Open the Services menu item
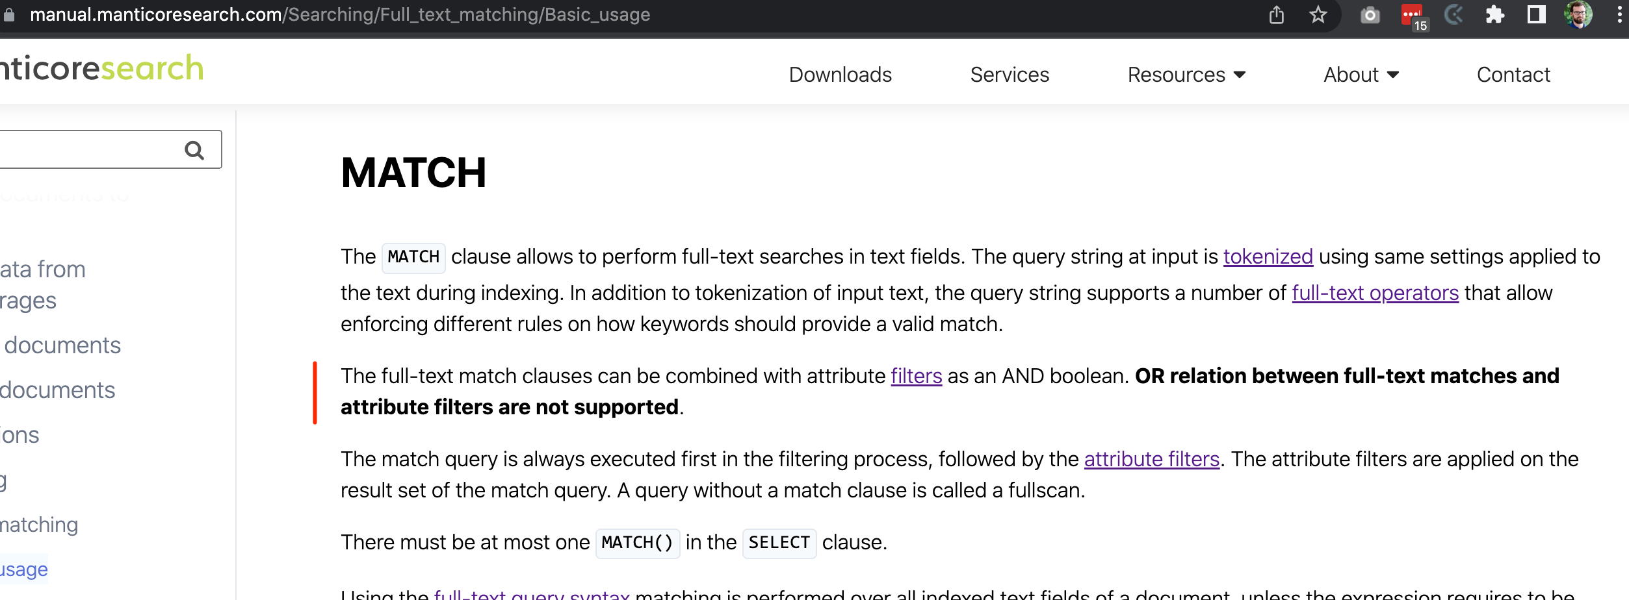 pos(1009,75)
